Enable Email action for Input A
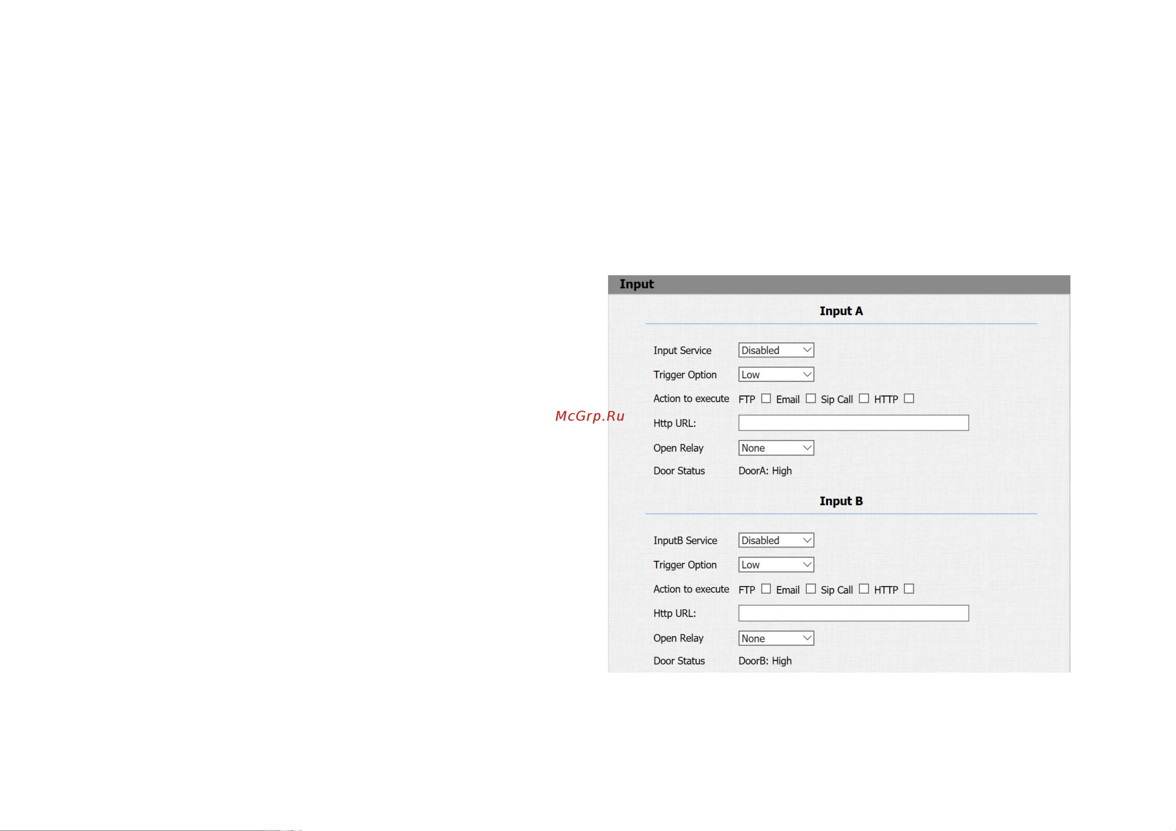Image resolution: width=1176 pixels, height=831 pixels. [811, 398]
